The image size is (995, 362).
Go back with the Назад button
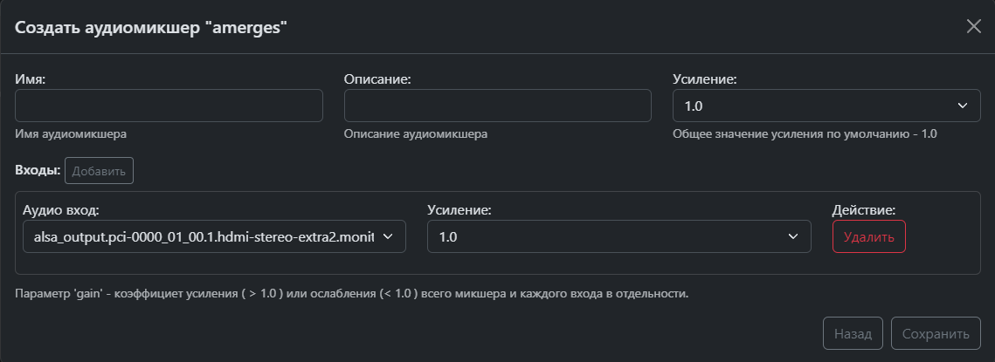(853, 333)
